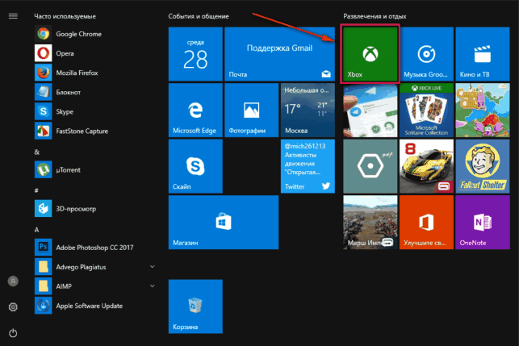Launch Opera from the app list
This screenshot has height=346, width=519.
click(94, 53)
